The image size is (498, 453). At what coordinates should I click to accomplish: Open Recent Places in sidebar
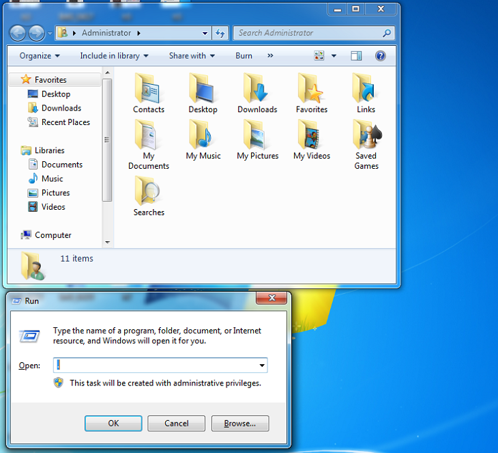pos(59,122)
